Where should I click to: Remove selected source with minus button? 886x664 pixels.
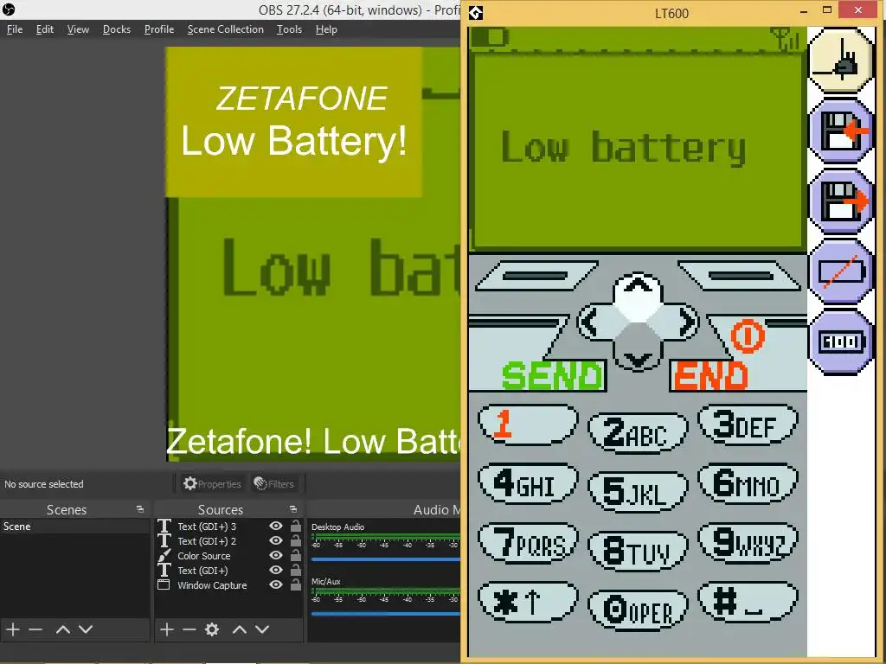tap(189, 629)
